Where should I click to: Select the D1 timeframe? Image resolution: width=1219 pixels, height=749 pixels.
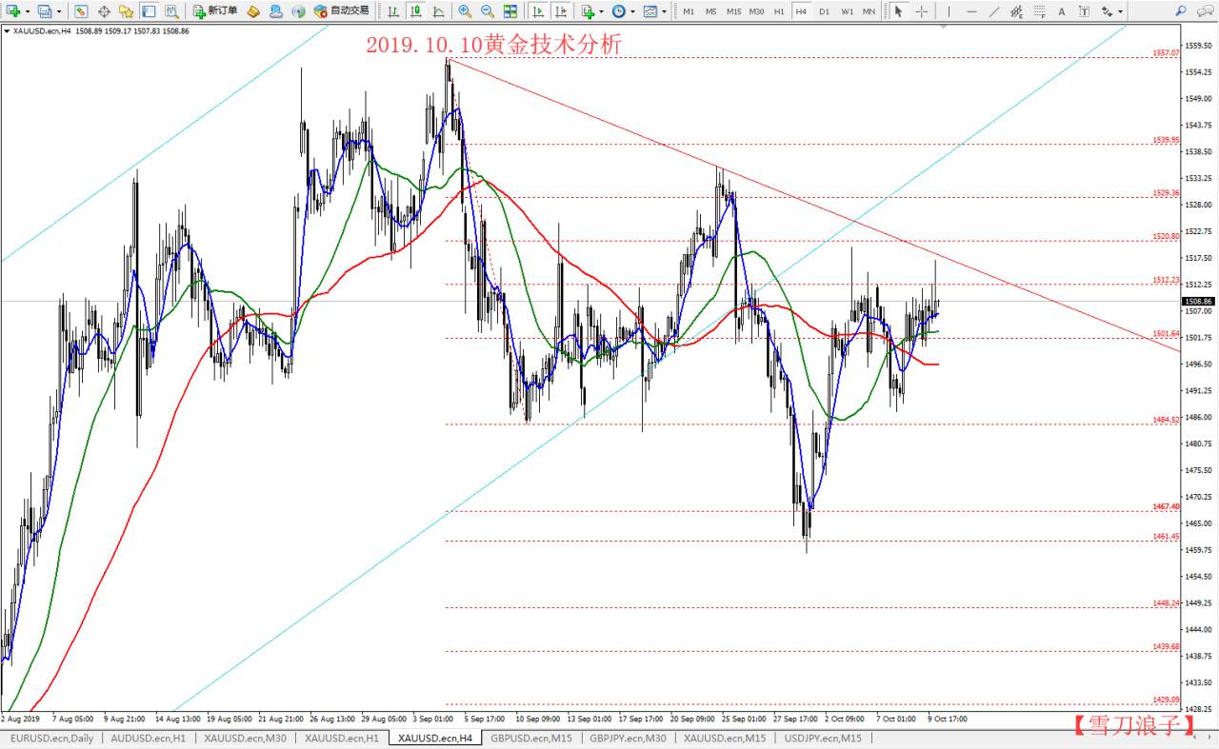[824, 11]
